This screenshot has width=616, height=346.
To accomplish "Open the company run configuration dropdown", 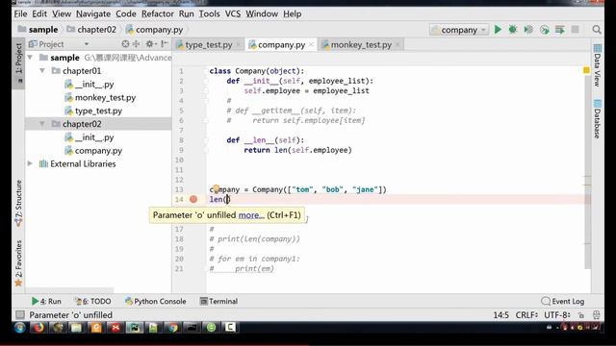I will point(459,30).
